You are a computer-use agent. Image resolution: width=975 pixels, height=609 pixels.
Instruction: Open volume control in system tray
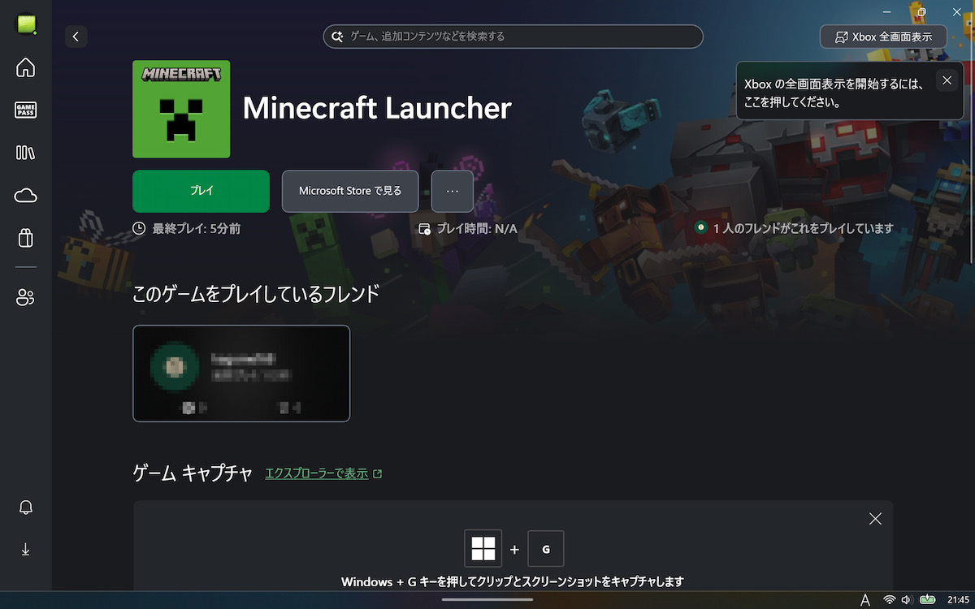[907, 599]
